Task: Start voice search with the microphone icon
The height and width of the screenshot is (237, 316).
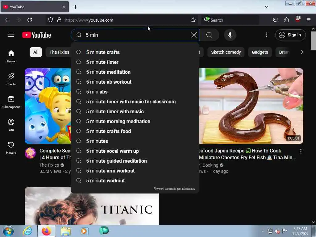Action: coord(230,35)
